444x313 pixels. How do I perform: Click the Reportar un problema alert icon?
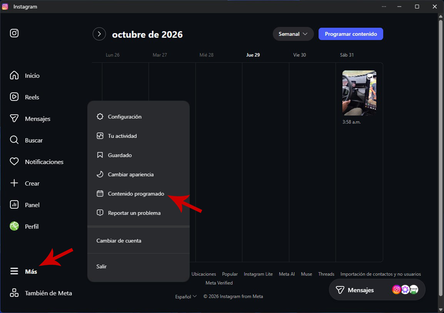click(x=100, y=213)
